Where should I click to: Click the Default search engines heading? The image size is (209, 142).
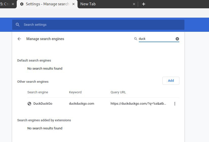(34, 61)
